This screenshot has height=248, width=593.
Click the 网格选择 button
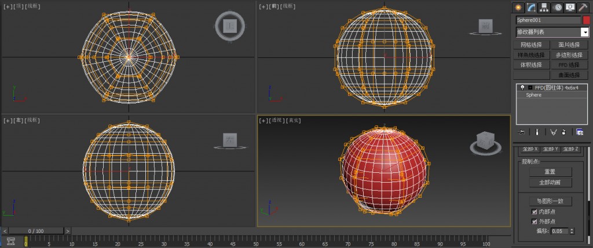[532, 45]
